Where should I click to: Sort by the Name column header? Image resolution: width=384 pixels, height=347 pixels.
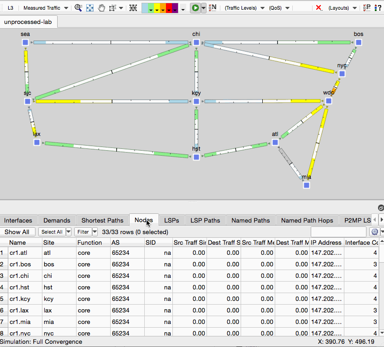click(x=25, y=242)
